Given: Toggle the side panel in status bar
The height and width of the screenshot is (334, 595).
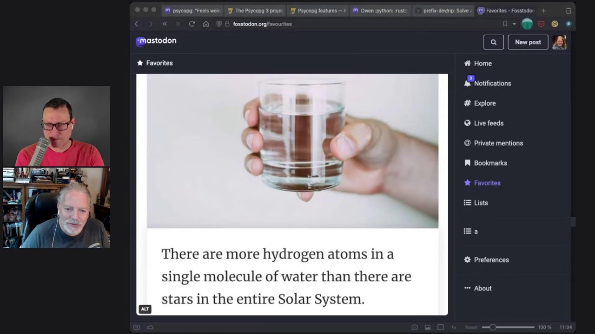Looking at the screenshot, I should click(x=137, y=328).
